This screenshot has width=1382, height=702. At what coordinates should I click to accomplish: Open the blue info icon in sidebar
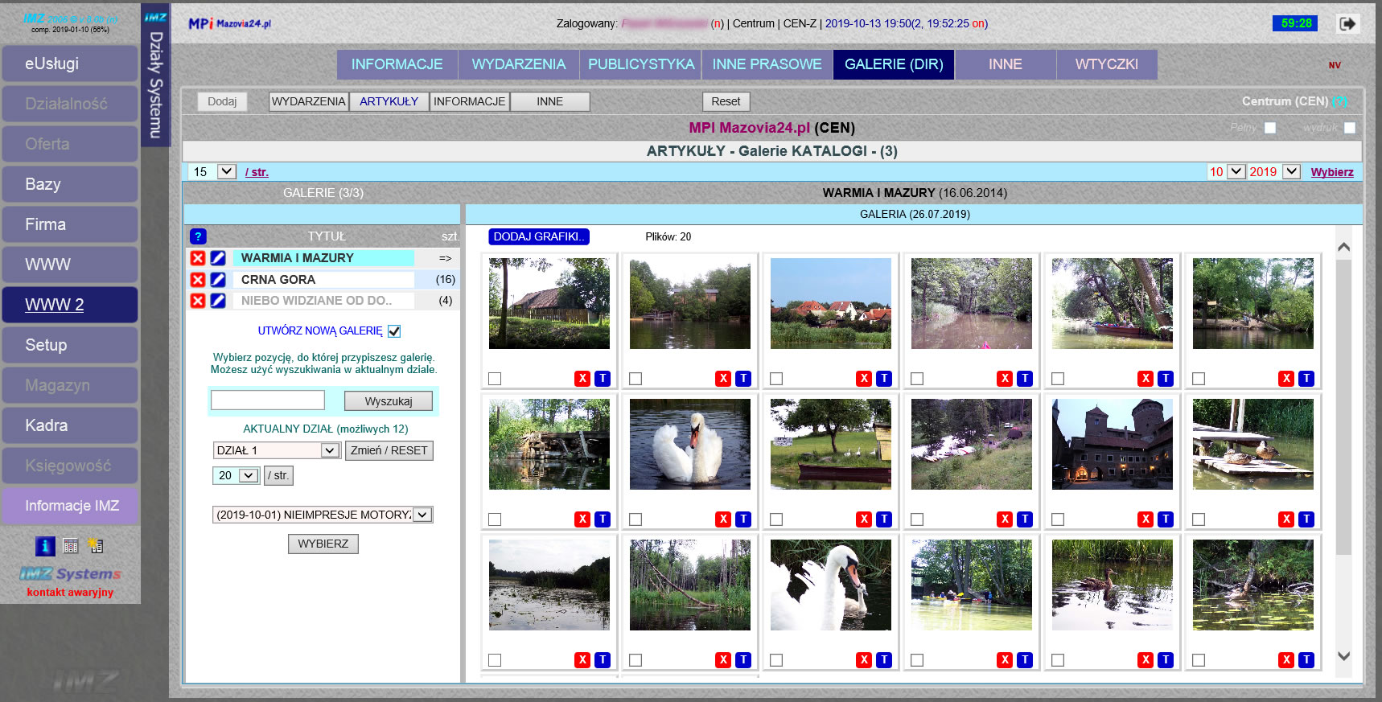(x=45, y=546)
